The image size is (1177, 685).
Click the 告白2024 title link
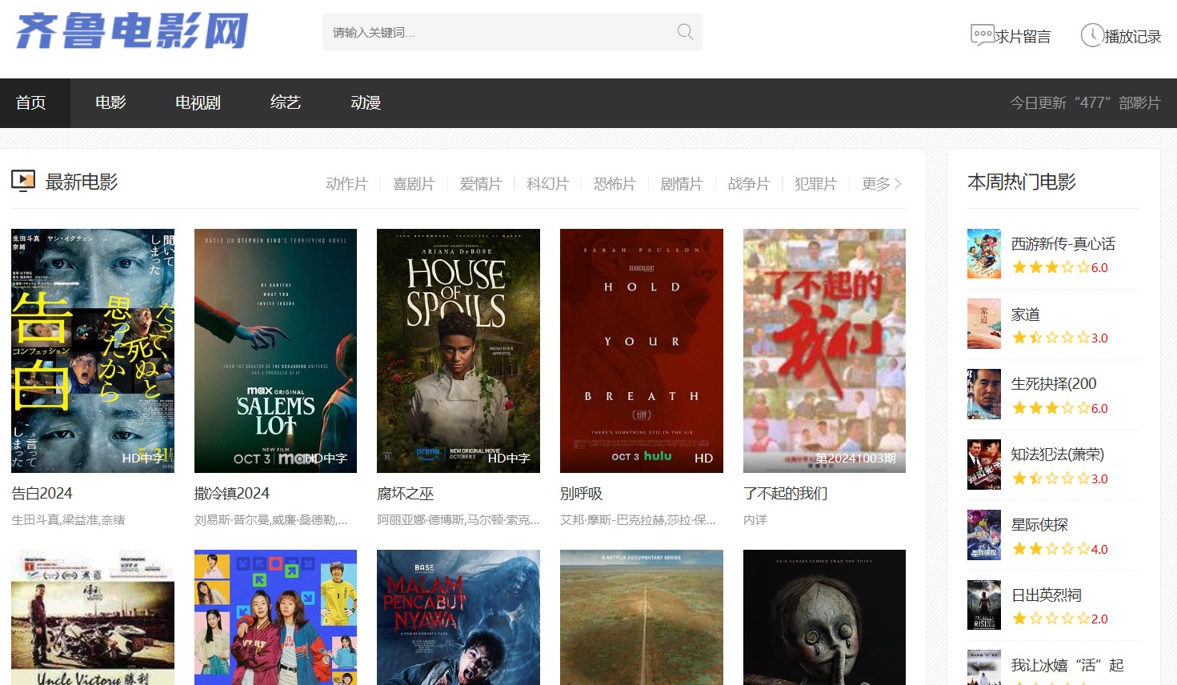(x=42, y=494)
